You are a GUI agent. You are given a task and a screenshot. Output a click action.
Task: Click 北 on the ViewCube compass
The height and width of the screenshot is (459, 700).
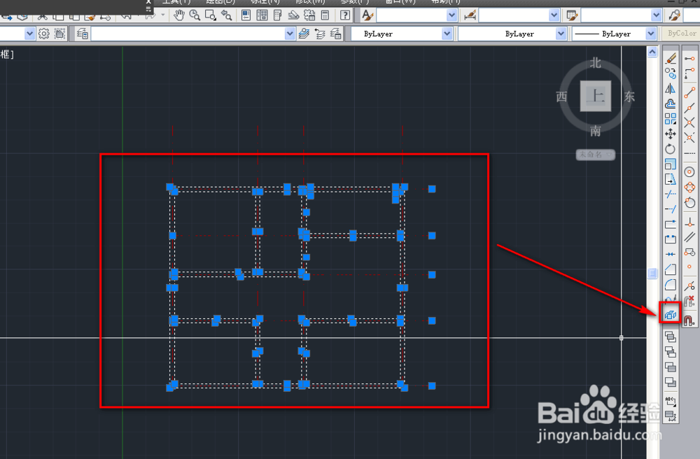[x=596, y=63]
